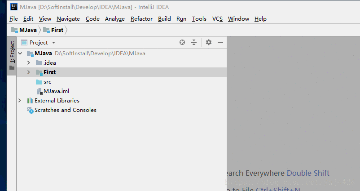The image size is (360, 191).
Task: Click the src folder icon
Action: [39, 82]
